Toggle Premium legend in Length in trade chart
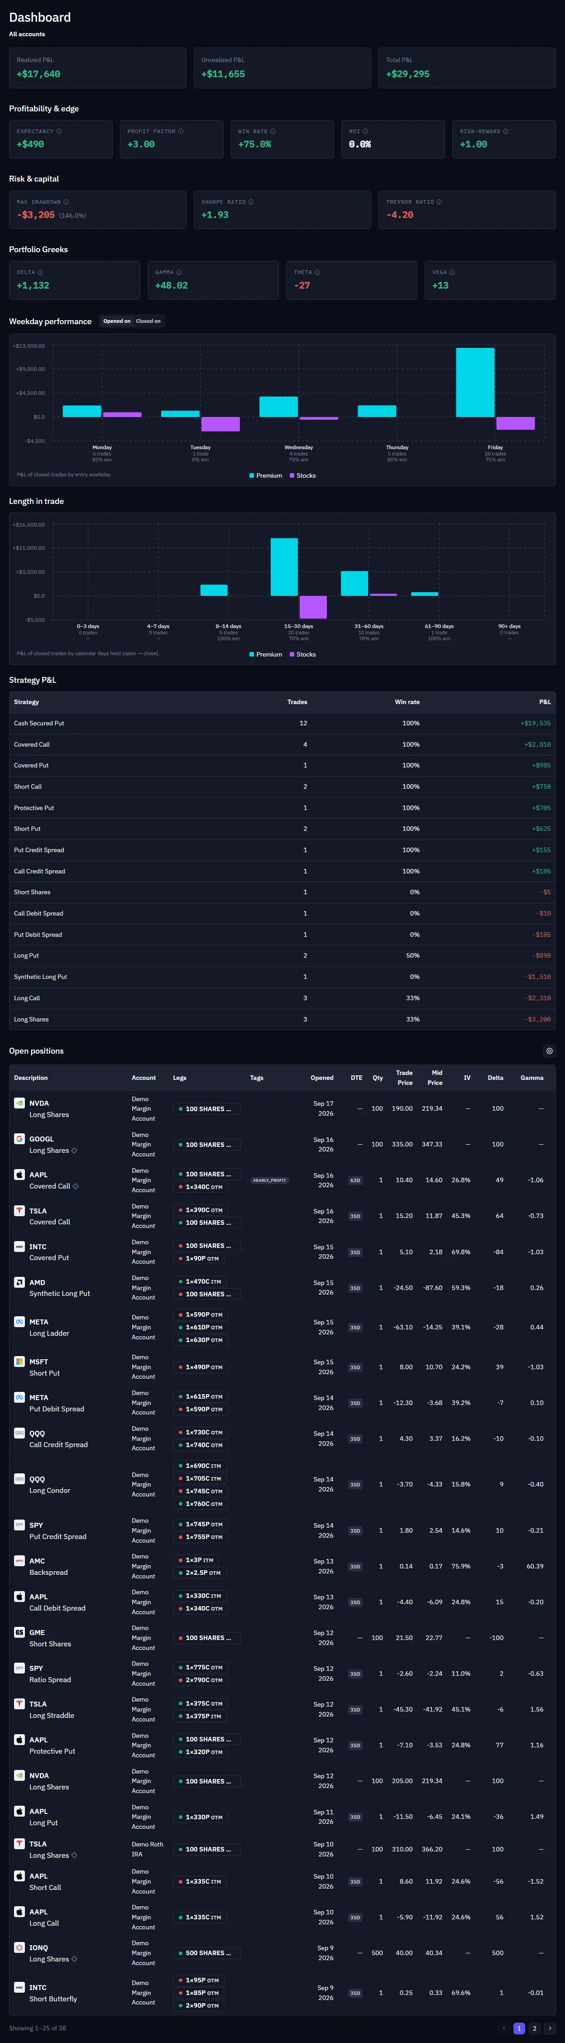 click(265, 654)
